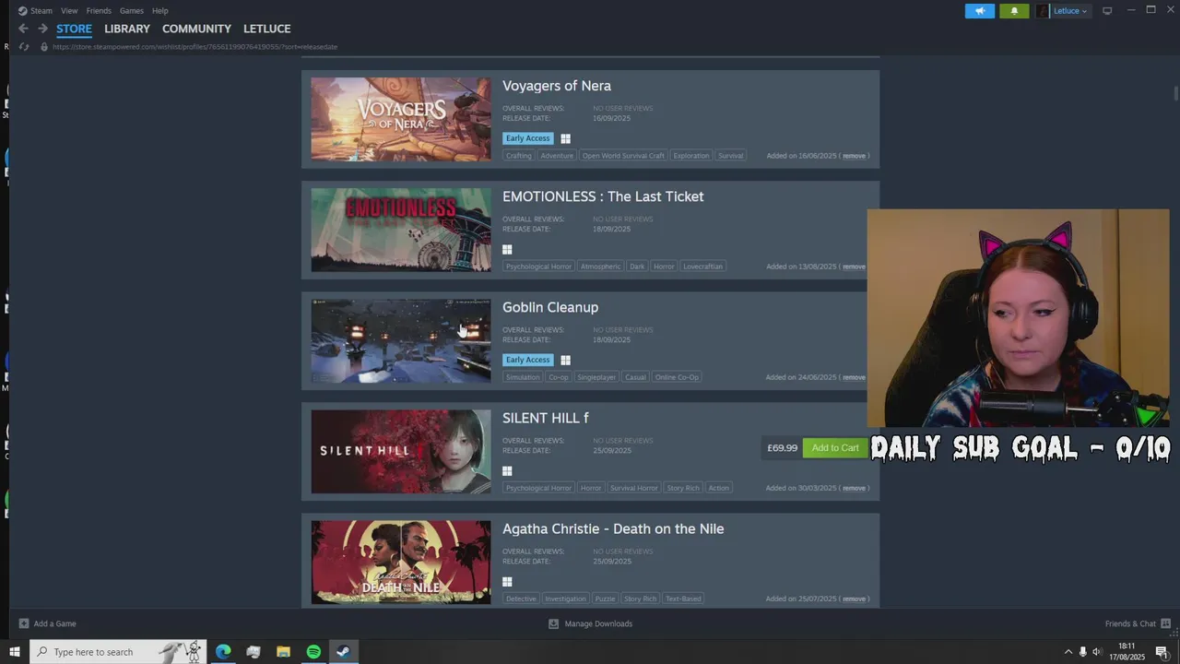Click the Simulation tag
The height and width of the screenshot is (664, 1180).
point(523,377)
